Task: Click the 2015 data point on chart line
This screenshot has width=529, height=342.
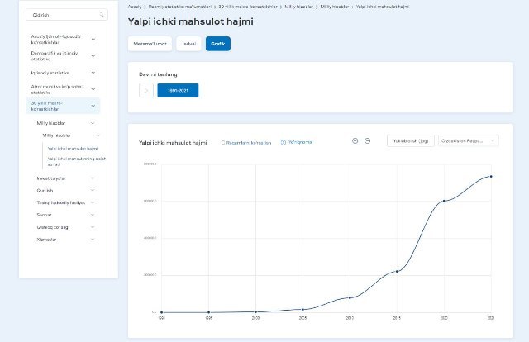Action: pos(397,272)
